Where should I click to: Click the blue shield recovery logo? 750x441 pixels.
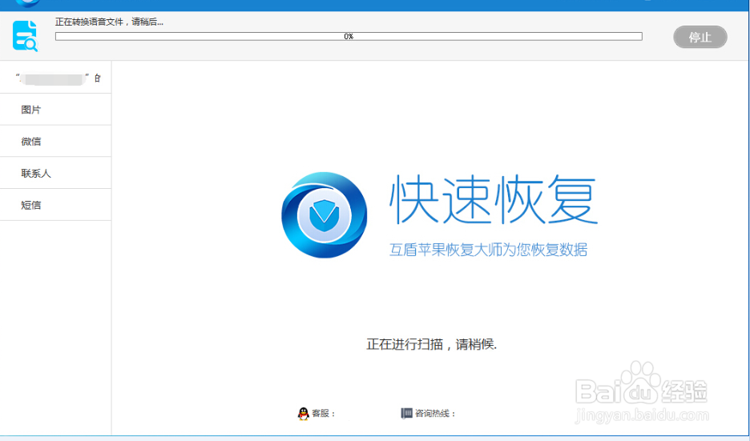click(x=325, y=215)
